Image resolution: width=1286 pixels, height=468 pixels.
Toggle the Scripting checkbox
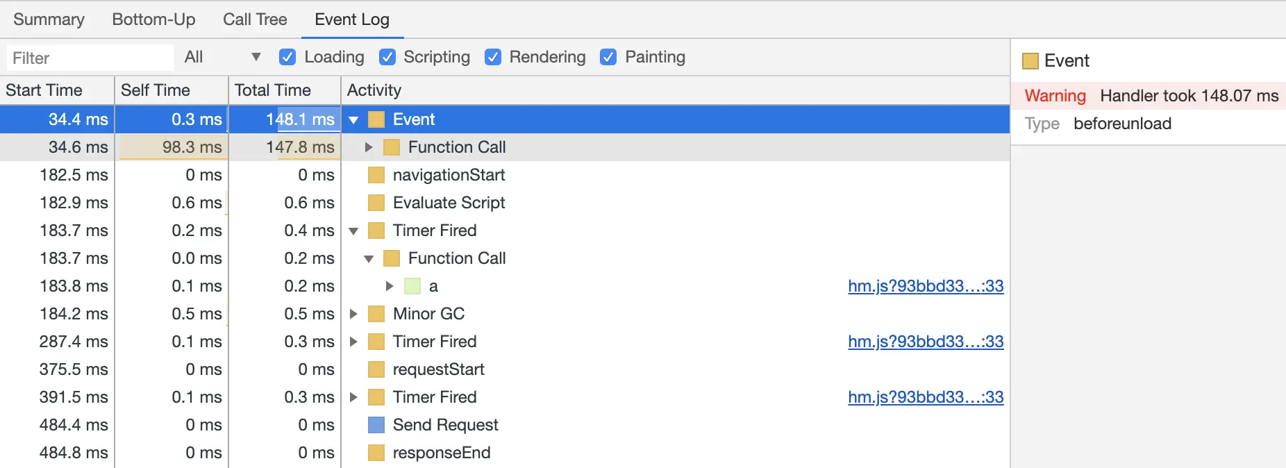(387, 57)
